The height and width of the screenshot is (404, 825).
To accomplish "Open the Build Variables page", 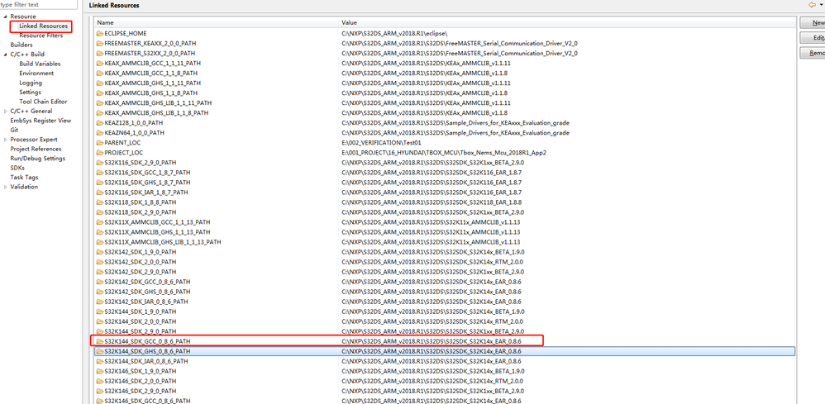I will (40, 64).
